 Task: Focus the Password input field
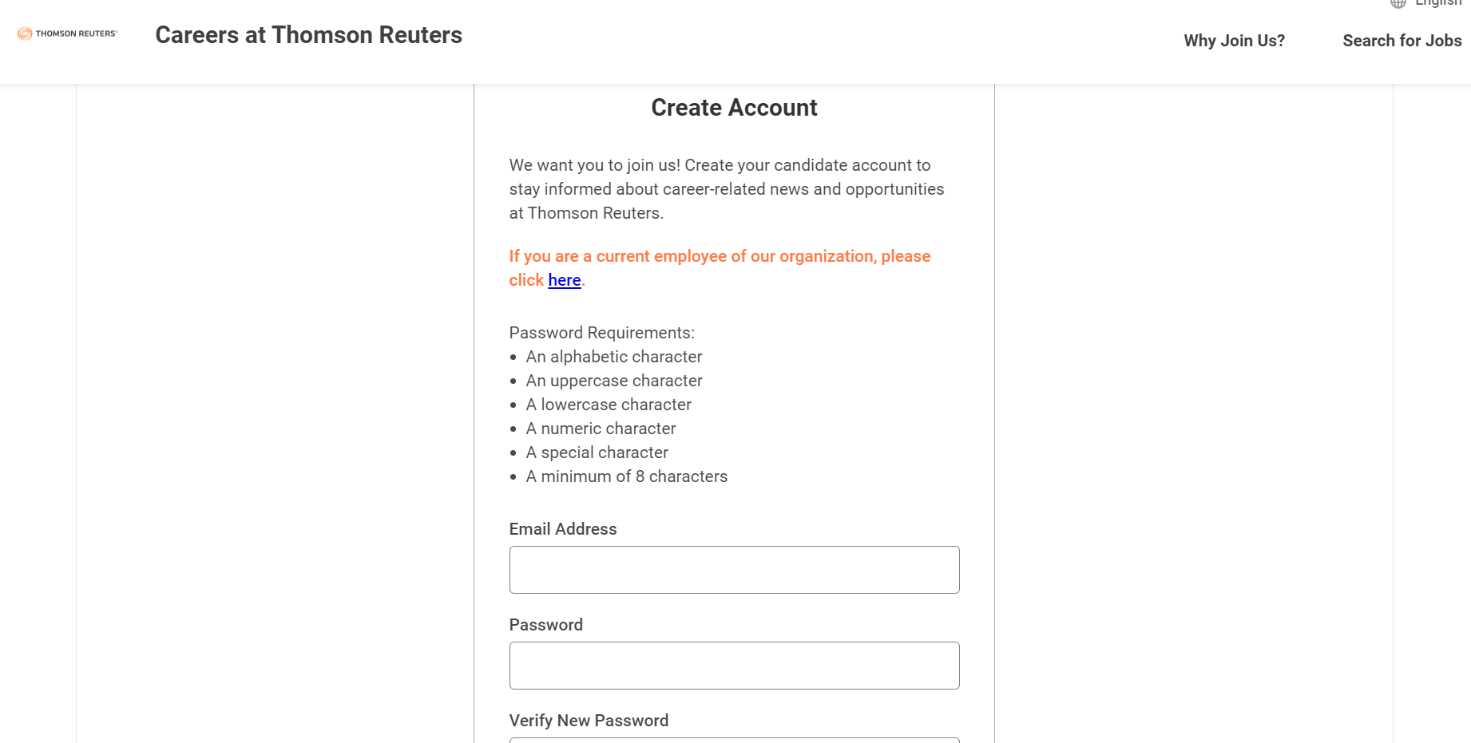[734, 666]
